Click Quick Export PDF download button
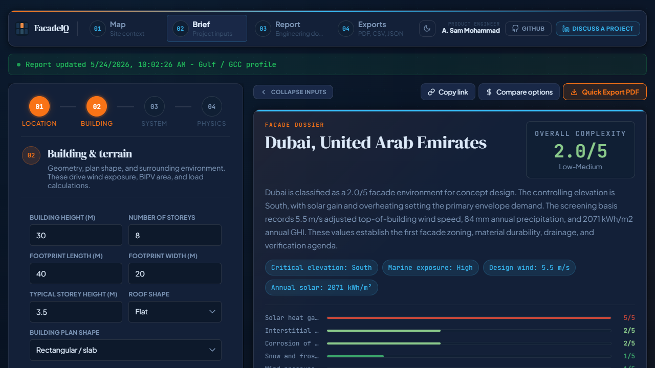The image size is (655, 368). pos(605,92)
